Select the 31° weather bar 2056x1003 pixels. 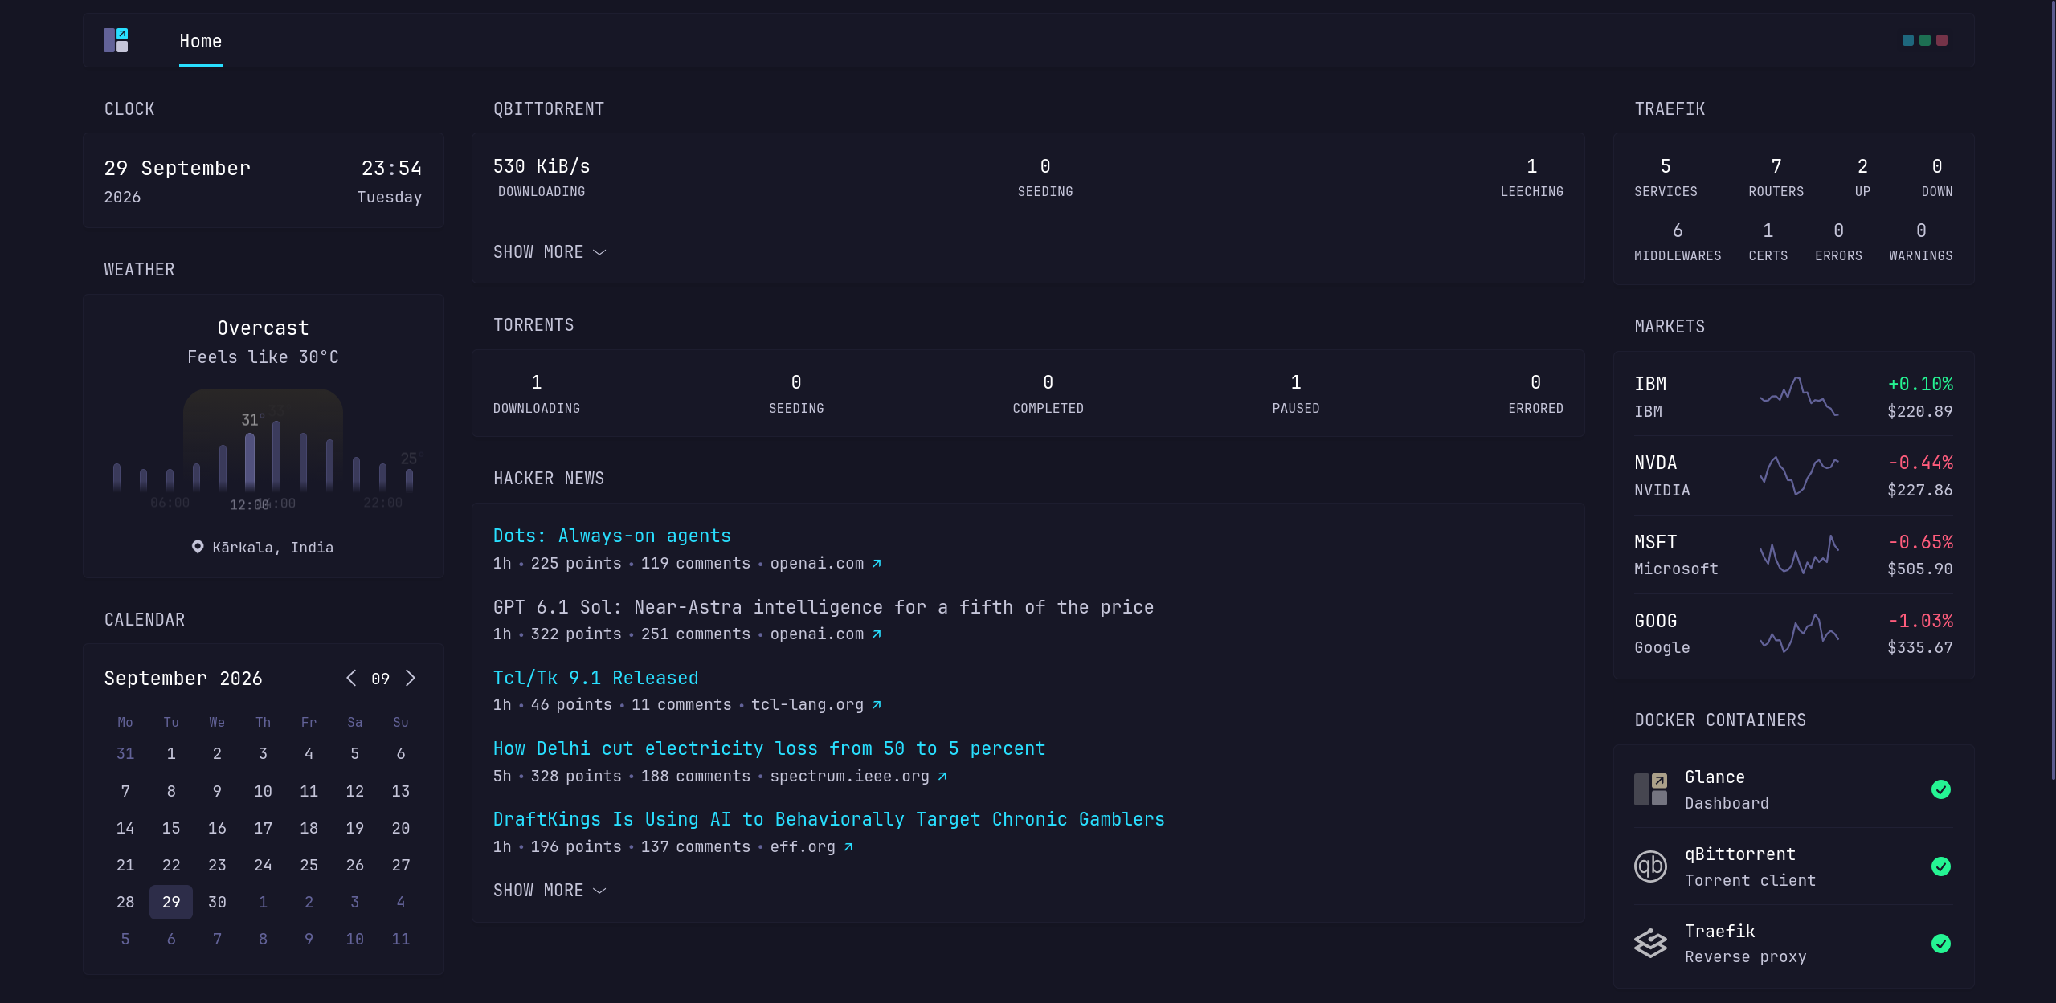(250, 462)
